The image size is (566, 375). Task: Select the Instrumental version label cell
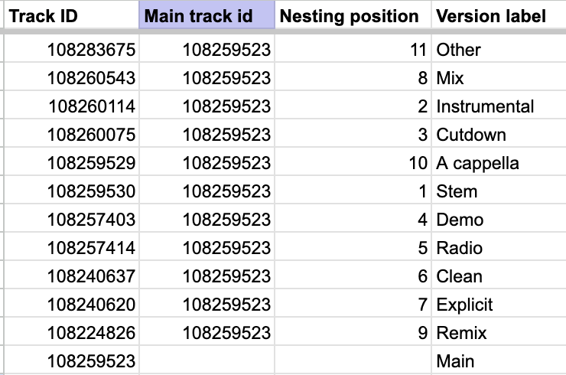[499, 106]
